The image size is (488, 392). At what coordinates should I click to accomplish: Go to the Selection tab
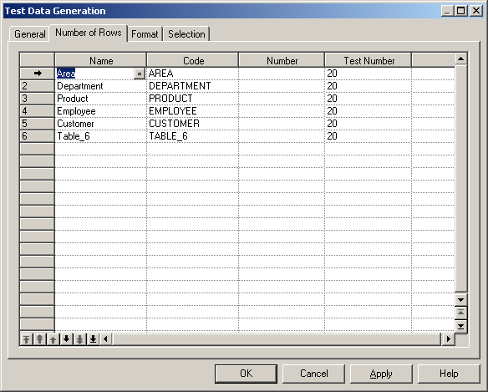pyautogui.click(x=186, y=34)
